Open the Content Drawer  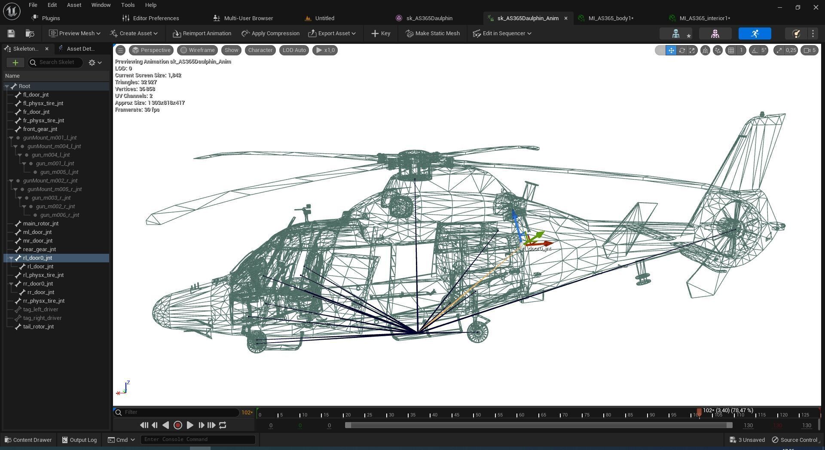point(28,440)
